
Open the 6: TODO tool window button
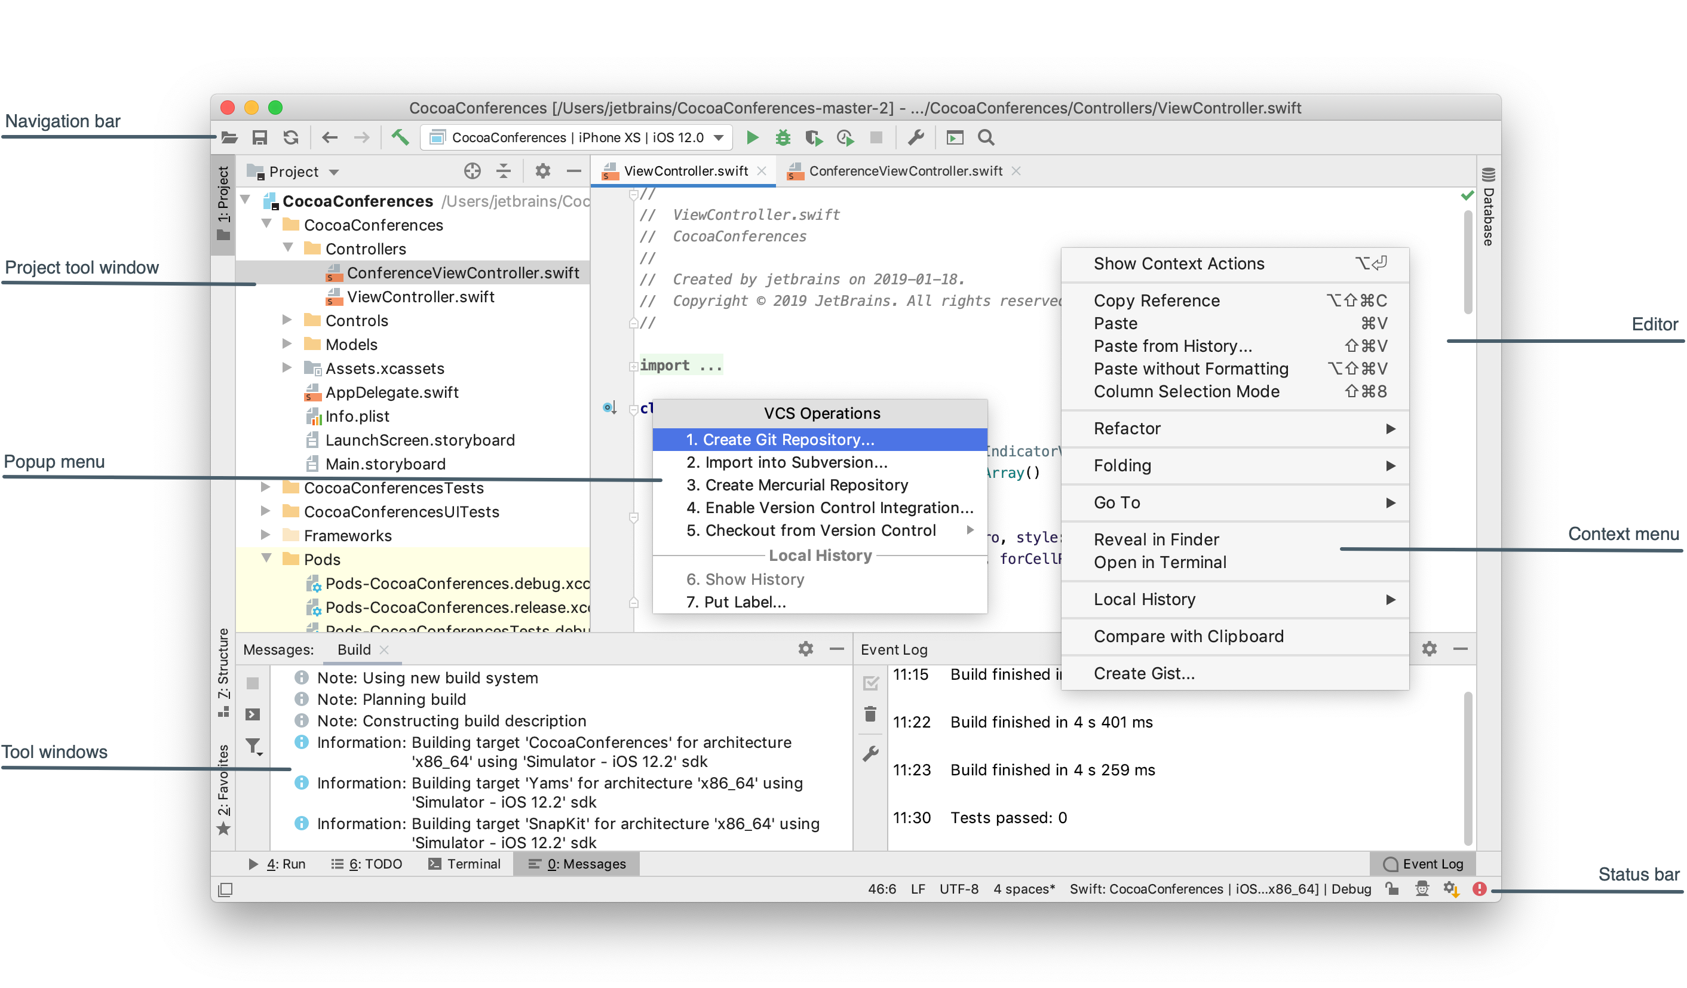pos(367,864)
